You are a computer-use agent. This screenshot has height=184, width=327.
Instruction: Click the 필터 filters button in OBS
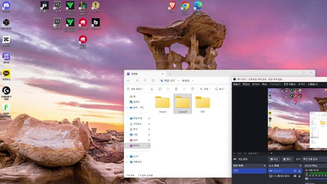pyautogui.click(x=287, y=159)
